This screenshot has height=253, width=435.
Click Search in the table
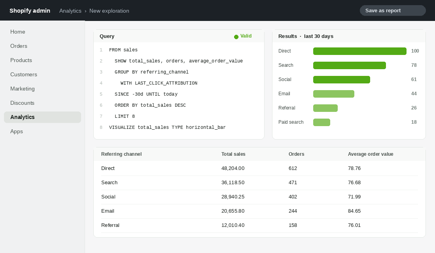[x=109, y=183]
